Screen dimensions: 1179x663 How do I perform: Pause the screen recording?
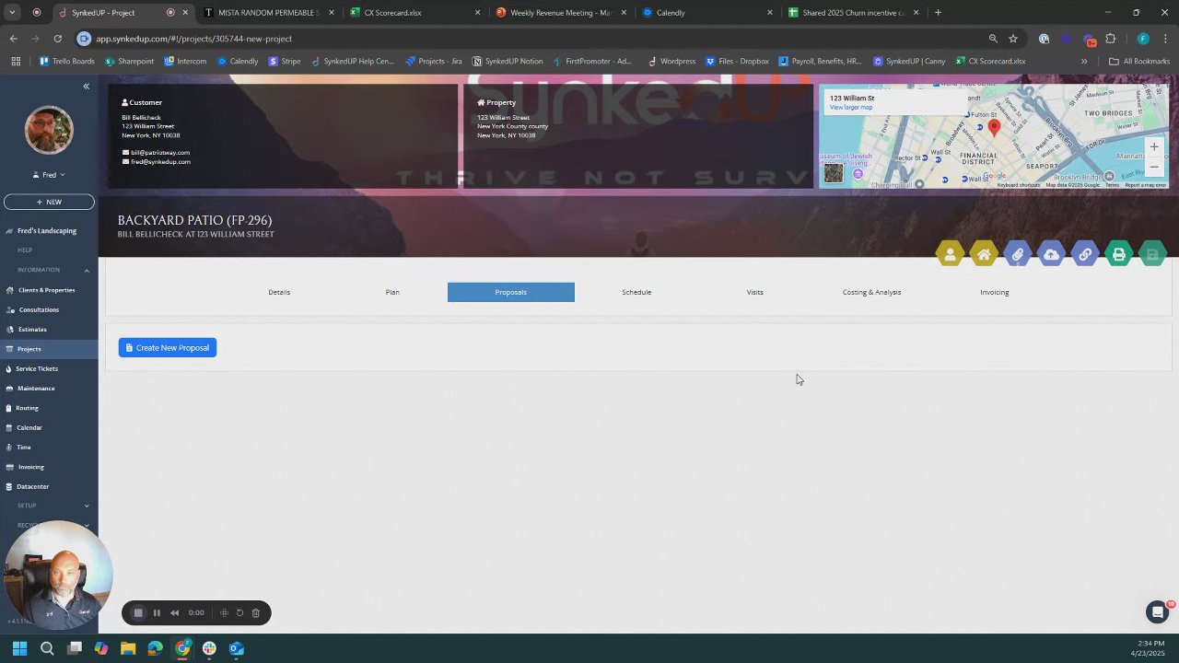click(x=157, y=612)
